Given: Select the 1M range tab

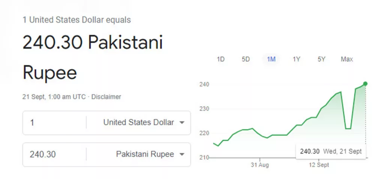Looking at the screenshot, I should click(x=271, y=59).
